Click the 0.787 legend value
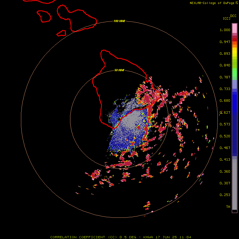This screenshot has width=239, height=239. coord(225,77)
